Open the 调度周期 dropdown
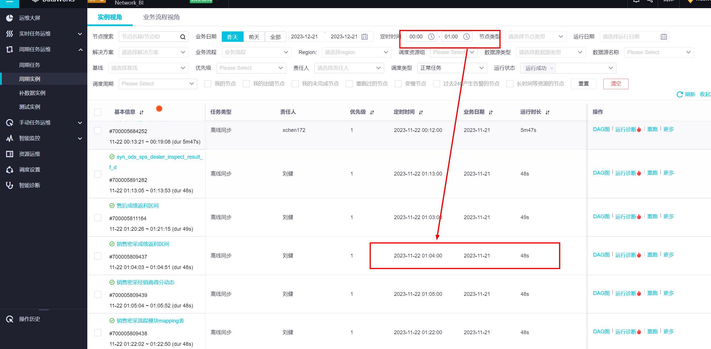The width and height of the screenshot is (711, 349). (158, 84)
